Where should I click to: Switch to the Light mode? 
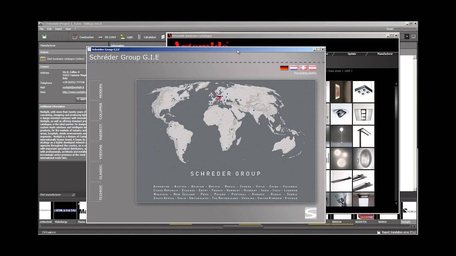[126, 37]
